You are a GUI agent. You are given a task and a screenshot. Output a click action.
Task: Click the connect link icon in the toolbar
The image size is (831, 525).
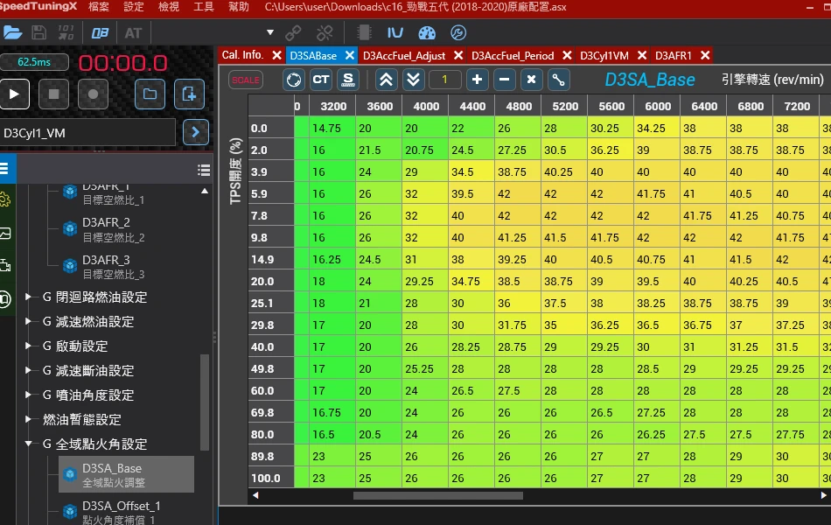click(x=293, y=33)
